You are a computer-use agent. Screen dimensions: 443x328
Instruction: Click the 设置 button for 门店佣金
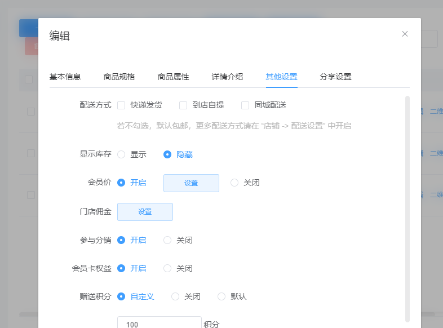145,212
